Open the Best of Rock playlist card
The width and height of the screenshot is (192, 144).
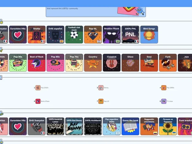[x=37, y=63]
